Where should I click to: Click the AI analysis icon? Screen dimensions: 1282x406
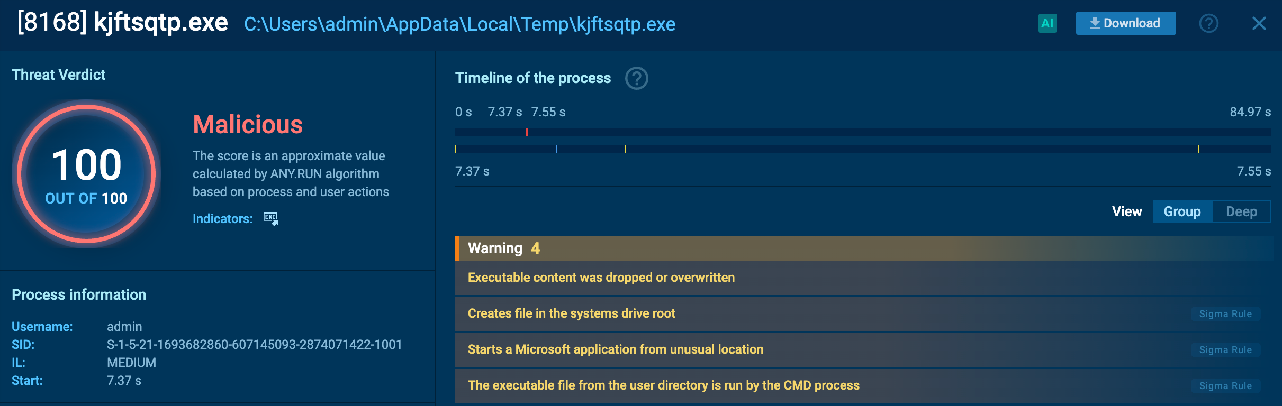click(1047, 23)
